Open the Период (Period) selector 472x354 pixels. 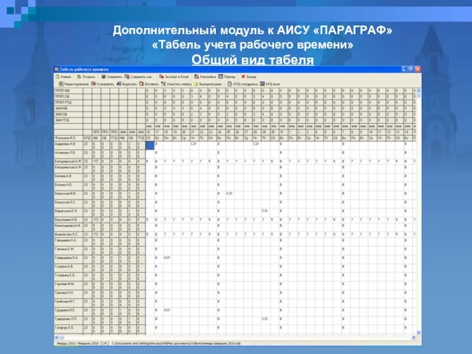pyautogui.click(x=227, y=77)
